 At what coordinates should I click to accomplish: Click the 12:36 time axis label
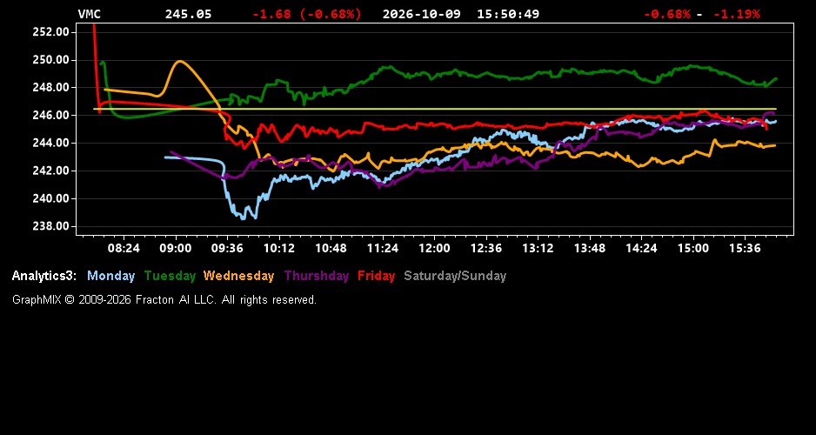486,248
